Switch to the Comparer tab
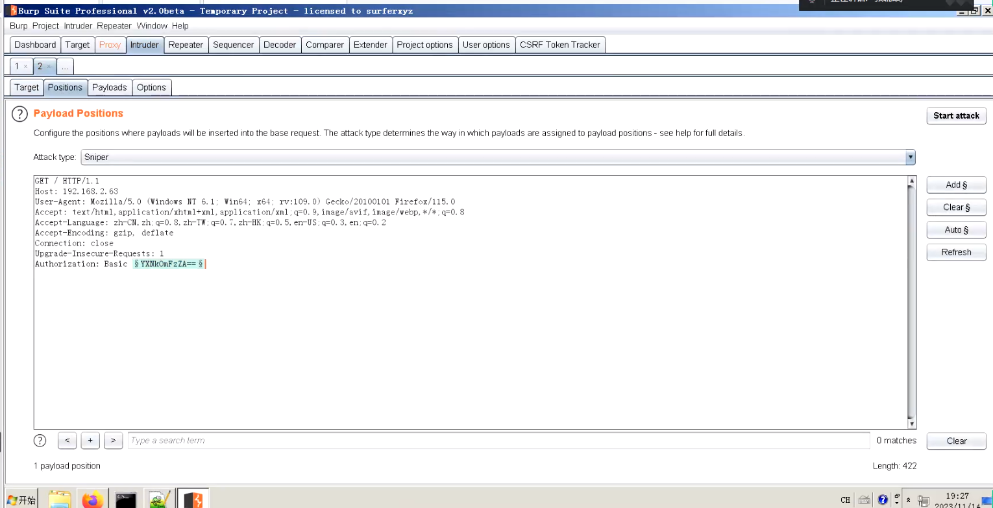The width and height of the screenshot is (993, 508). [325, 45]
